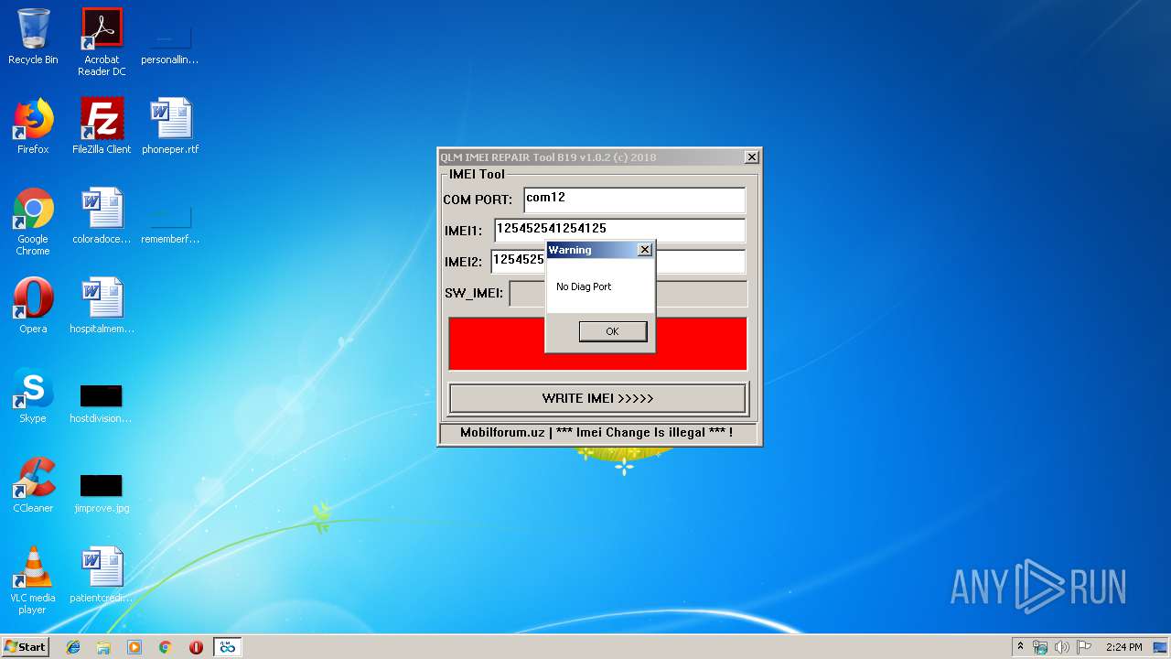The image size is (1171, 659).
Task: Open the Start menu
Action: [x=25, y=646]
